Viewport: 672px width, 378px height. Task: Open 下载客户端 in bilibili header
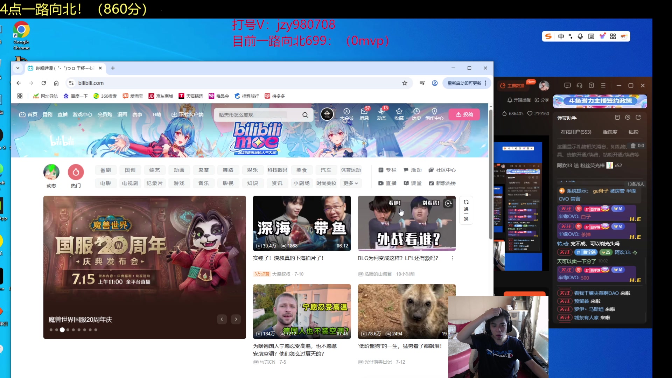pyautogui.click(x=187, y=114)
